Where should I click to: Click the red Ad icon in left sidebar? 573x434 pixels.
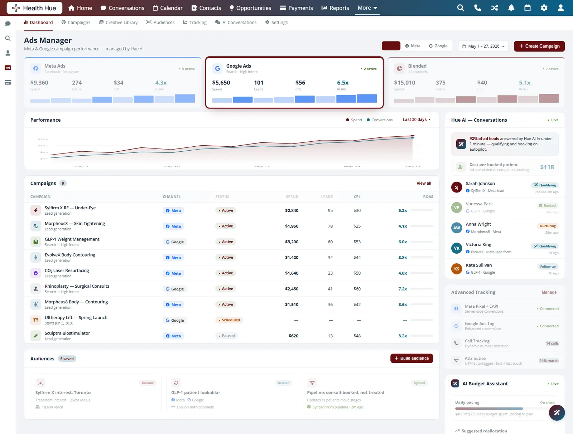coord(8,68)
